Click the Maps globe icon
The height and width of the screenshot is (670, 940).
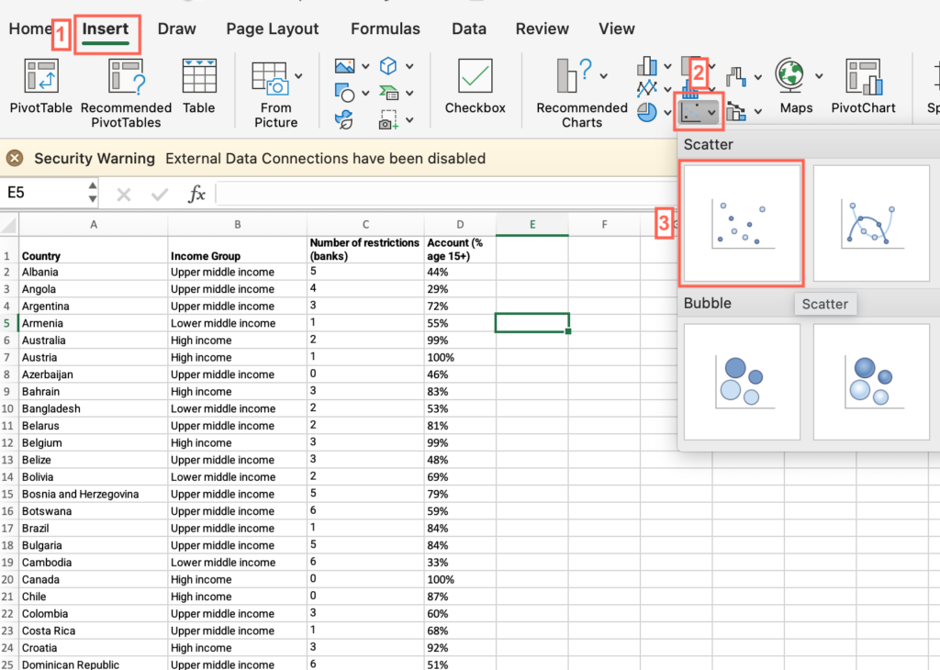click(x=789, y=75)
